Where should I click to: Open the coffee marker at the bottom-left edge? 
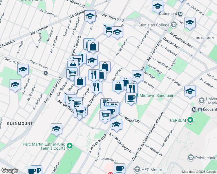(x=32, y=170)
